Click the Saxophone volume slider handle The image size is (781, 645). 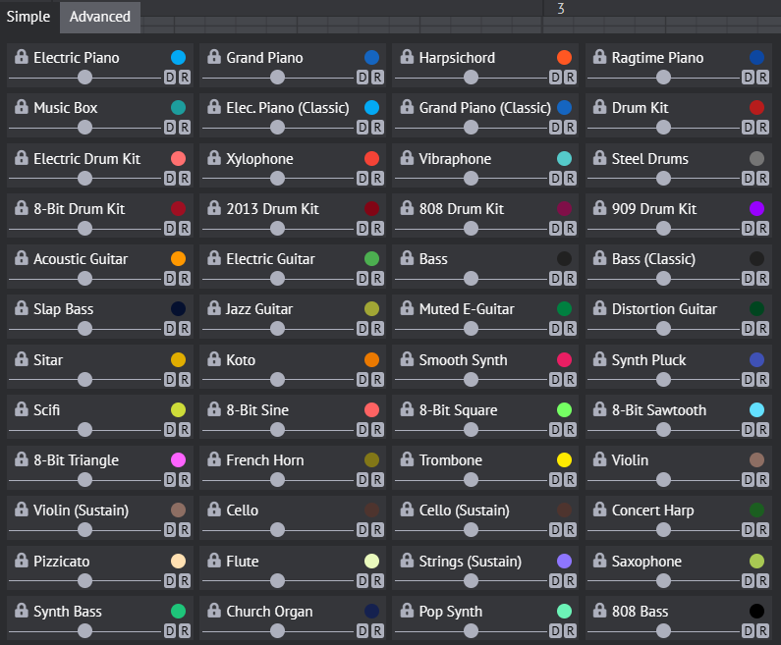pyautogui.click(x=663, y=581)
